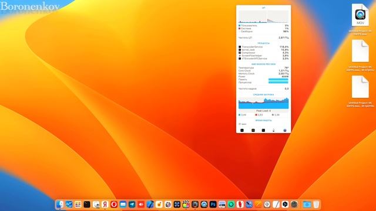Select the blank file directly below the MOV file
The image size is (376, 211).
[x=360, y=51]
